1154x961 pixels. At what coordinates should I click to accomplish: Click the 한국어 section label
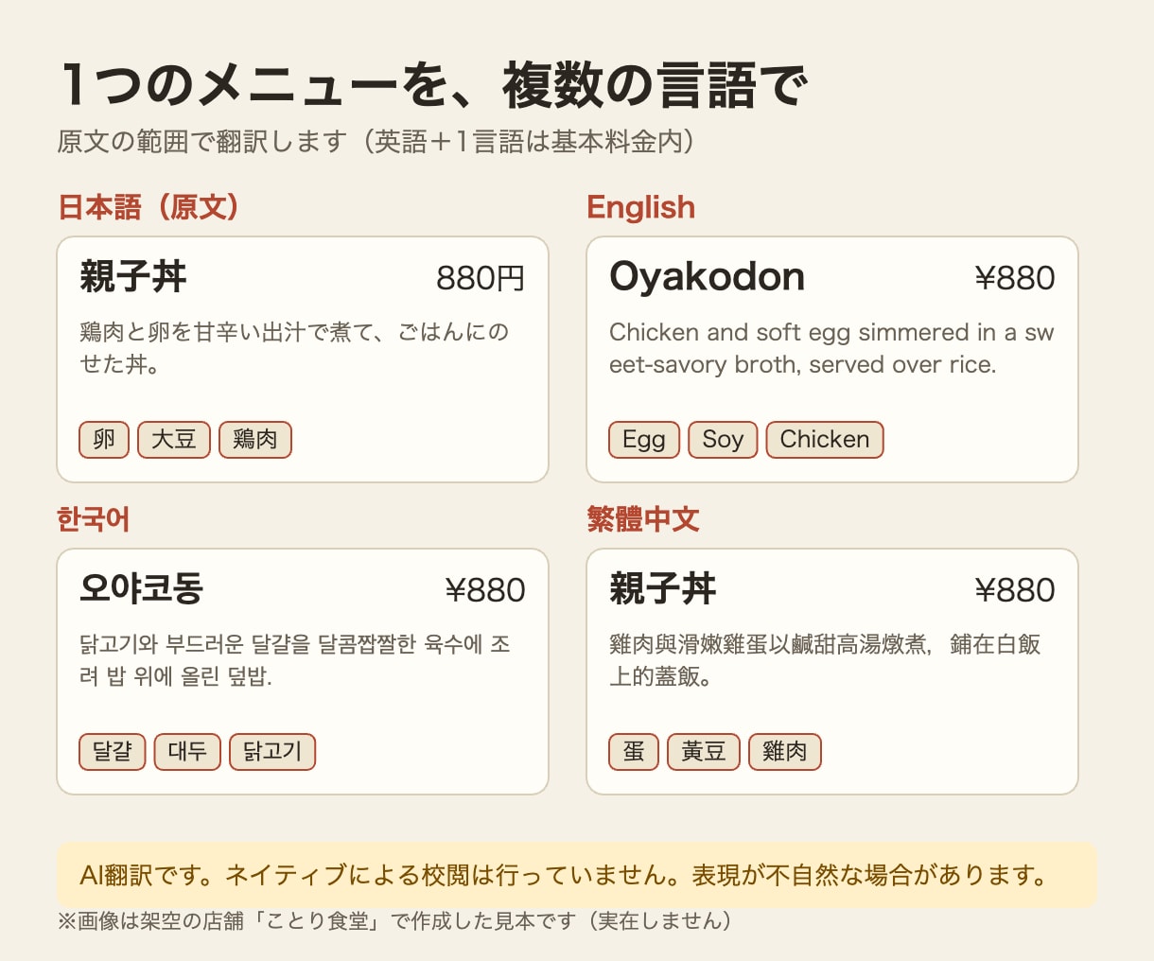(x=94, y=519)
